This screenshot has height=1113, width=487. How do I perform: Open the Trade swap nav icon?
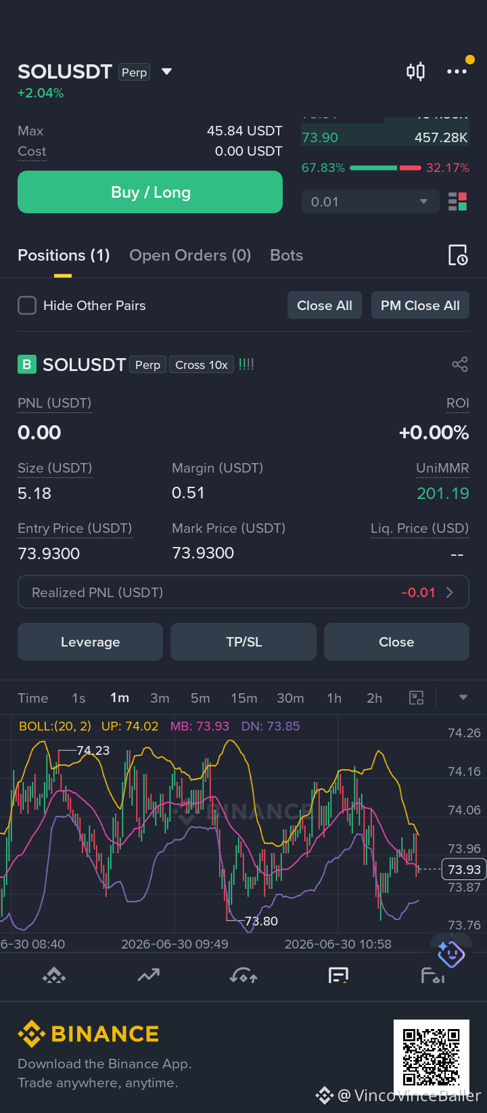pyautogui.click(x=243, y=976)
